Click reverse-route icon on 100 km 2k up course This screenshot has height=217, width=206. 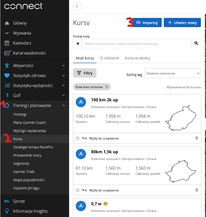(x=84, y=138)
